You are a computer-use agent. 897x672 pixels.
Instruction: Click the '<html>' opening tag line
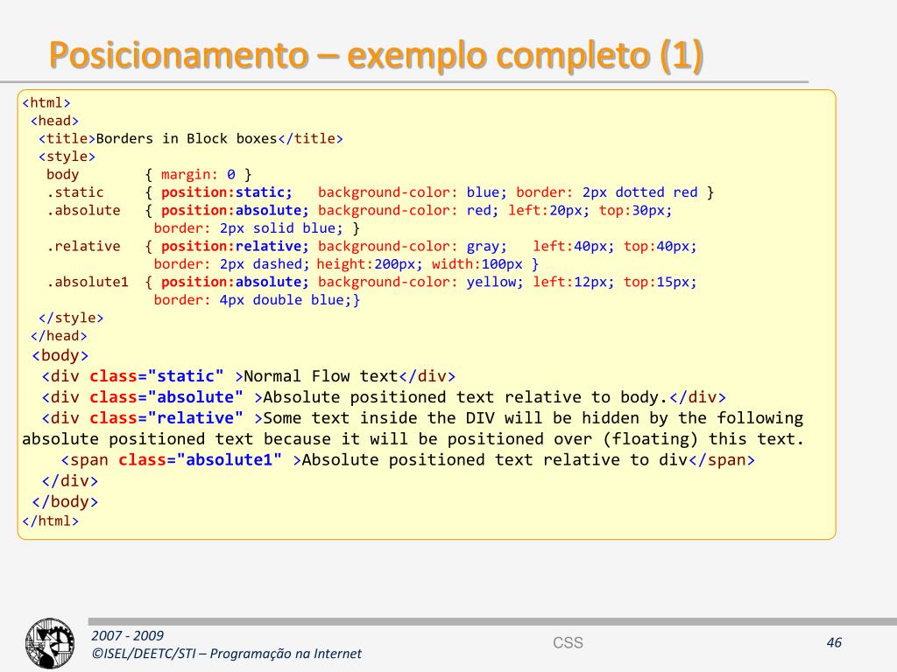46,103
